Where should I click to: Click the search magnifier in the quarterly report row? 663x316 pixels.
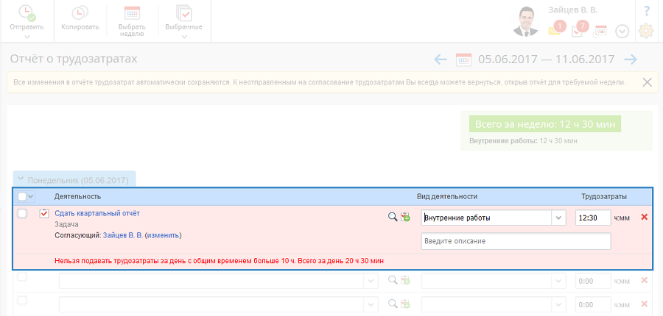pos(393,217)
